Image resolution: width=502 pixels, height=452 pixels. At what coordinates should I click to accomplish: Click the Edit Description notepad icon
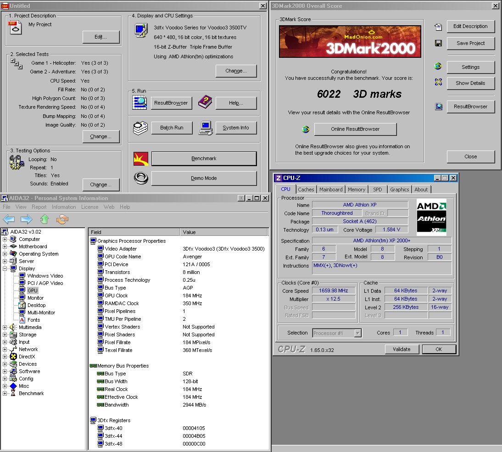click(438, 27)
